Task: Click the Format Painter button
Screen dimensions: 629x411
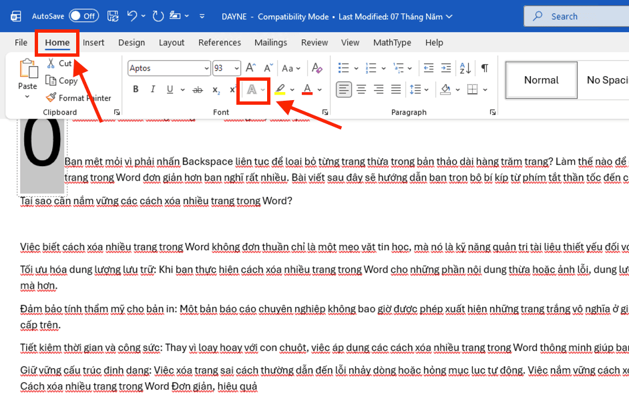Action: [x=79, y=98]
